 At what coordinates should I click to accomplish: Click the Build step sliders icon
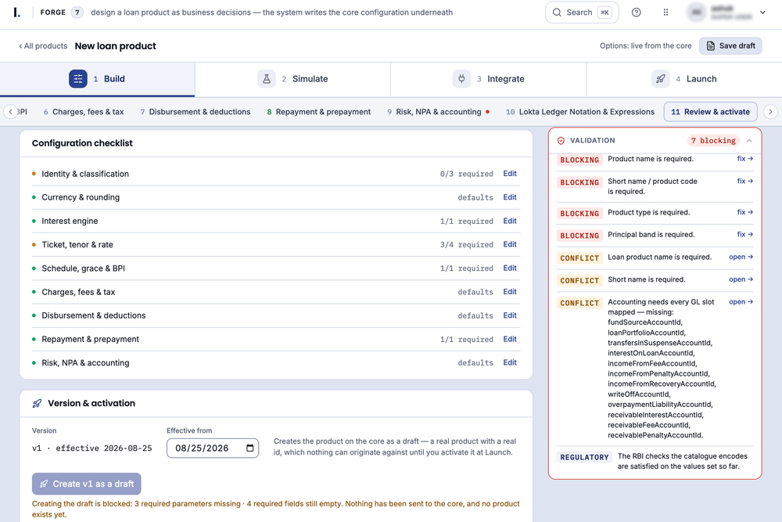point(77,79)
